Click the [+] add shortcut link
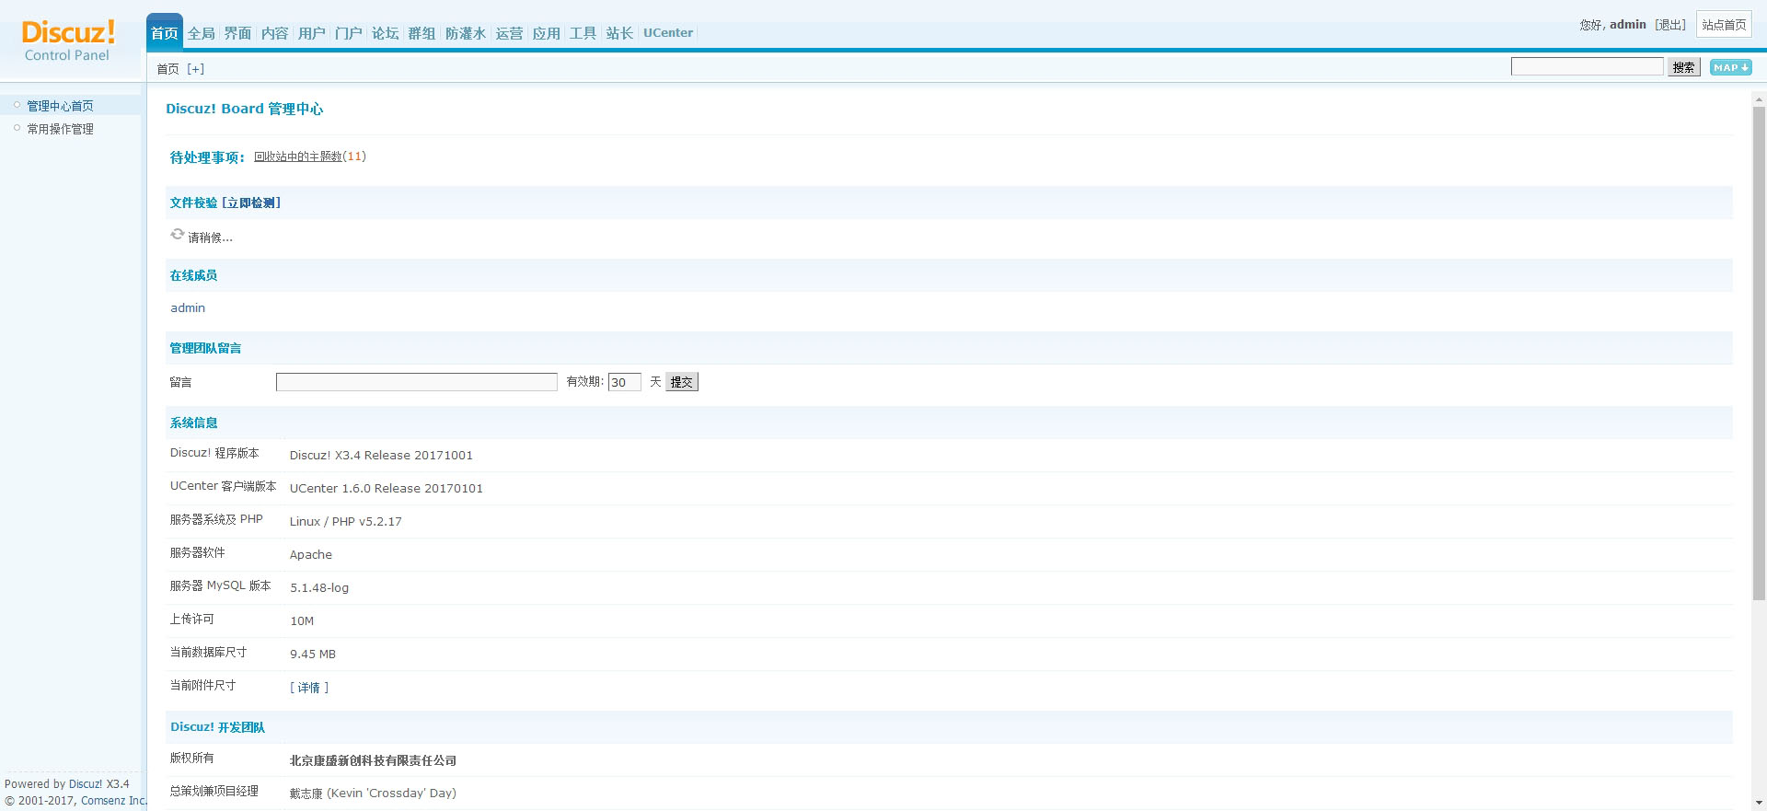This screenshot has height=811, width=1767. 196,69
